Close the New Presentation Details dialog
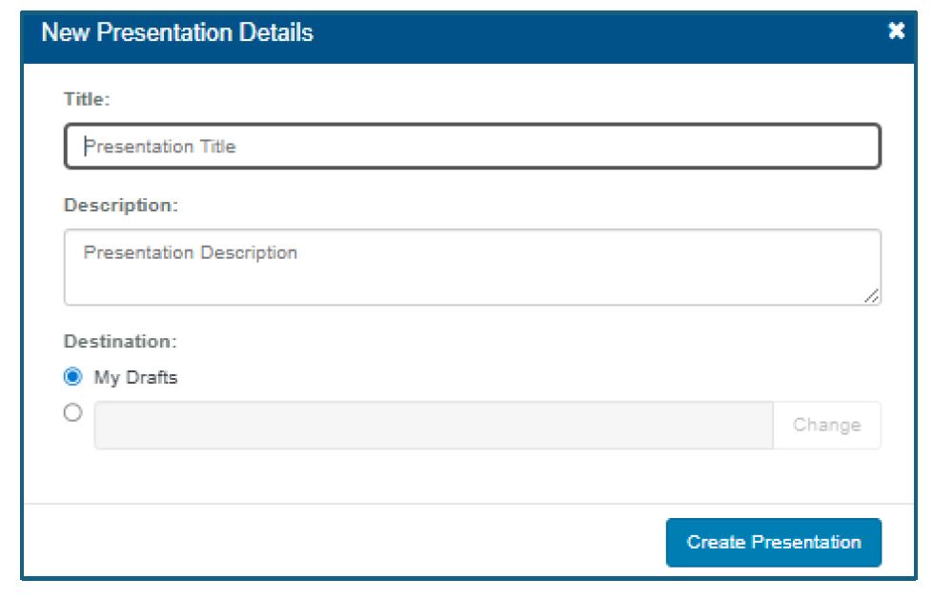The image size is (933, 599). 896,31
